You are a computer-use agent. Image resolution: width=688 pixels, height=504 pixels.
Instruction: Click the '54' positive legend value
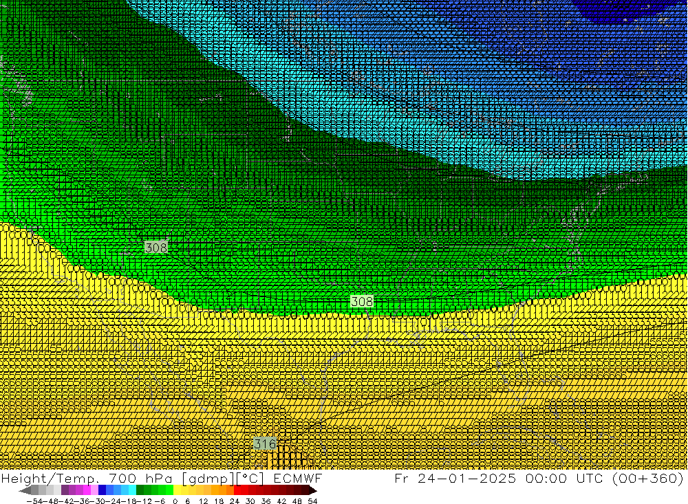[x=312, y=501]
